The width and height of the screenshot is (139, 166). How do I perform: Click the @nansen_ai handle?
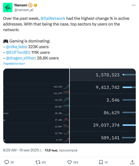pyautogui.click(x=24, y=10)
